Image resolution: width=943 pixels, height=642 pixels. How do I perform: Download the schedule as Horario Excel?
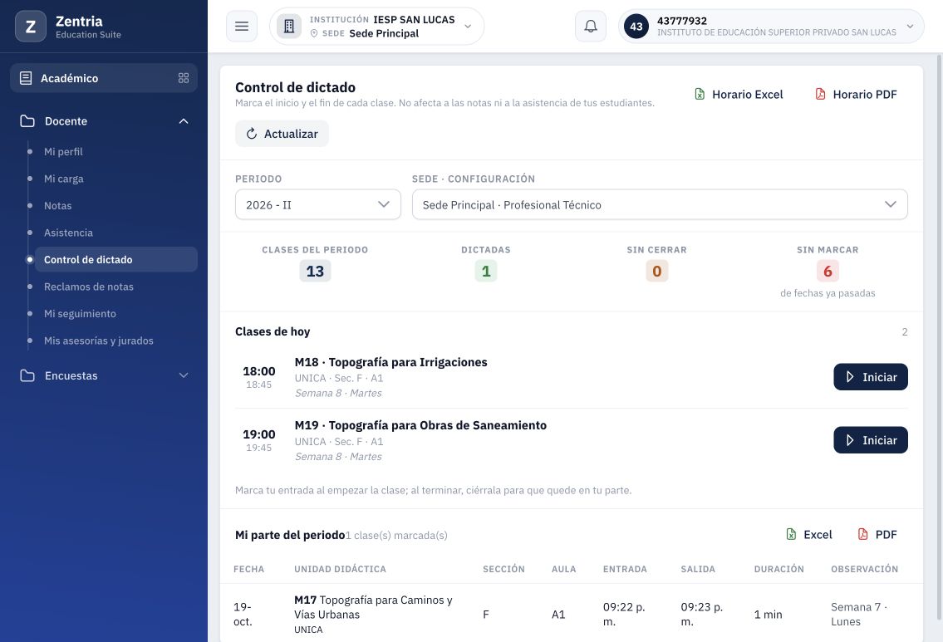739,95
